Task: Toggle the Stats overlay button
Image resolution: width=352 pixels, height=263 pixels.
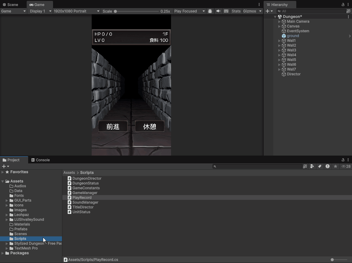Action: [236, 11]
